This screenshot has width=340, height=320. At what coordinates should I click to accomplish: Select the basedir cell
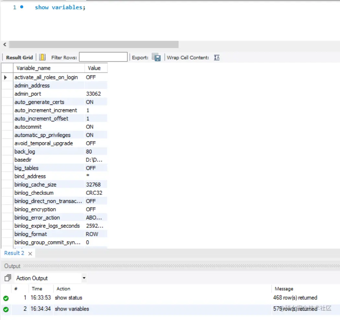(x=49, y=160)
